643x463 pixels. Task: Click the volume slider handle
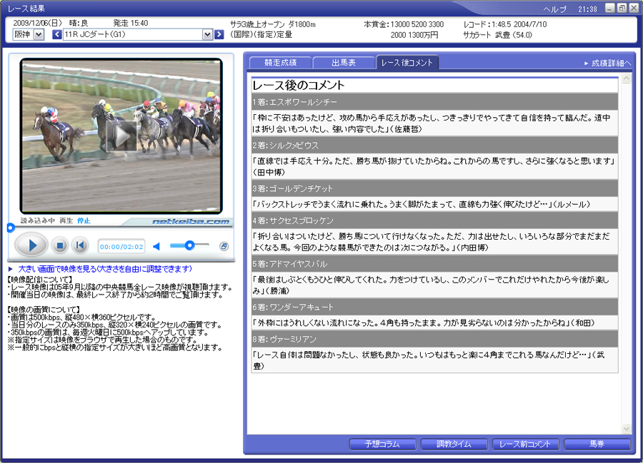point(189,245)
